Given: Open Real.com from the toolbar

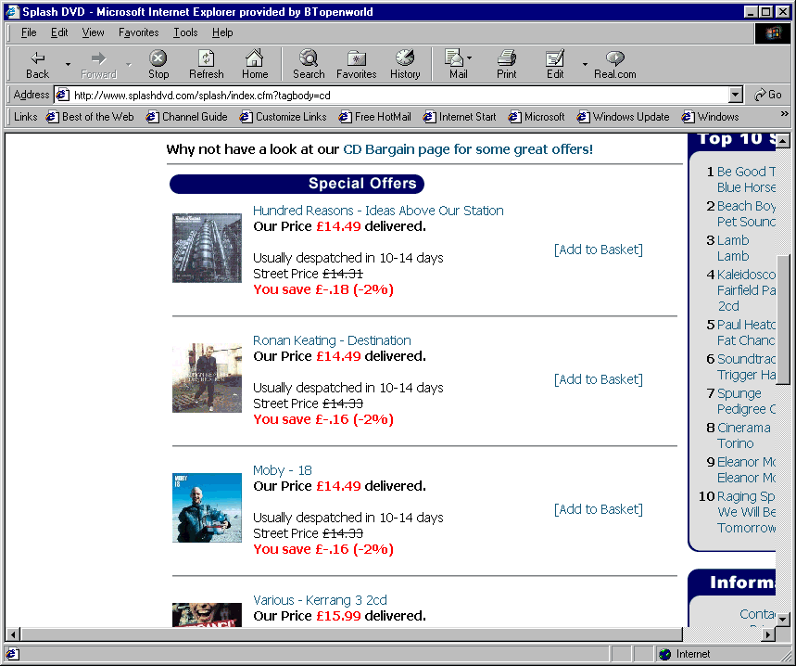Looking at the screenshot, I should coord(614,65).
